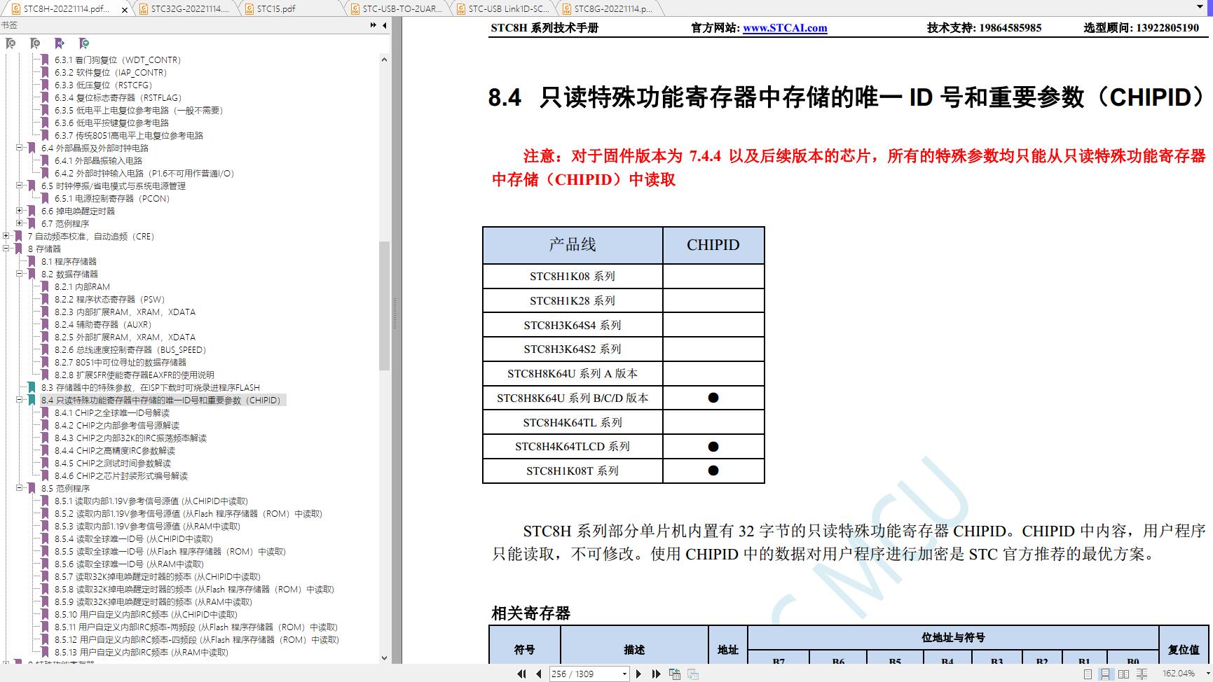This screenshot has height=682, width=1213.
Task: Open the bookmark options menu with green arrow
Action: 84,43
